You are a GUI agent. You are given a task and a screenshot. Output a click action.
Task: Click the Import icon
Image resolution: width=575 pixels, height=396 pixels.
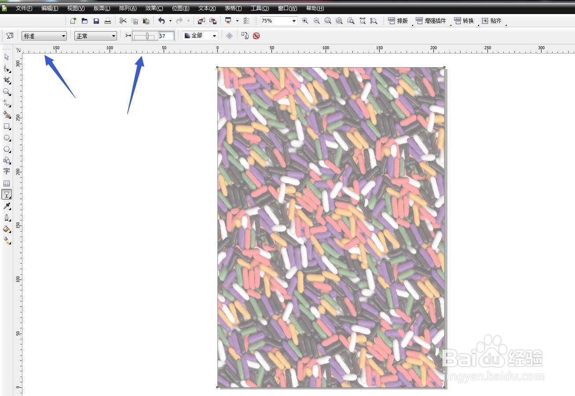[201, 21]
